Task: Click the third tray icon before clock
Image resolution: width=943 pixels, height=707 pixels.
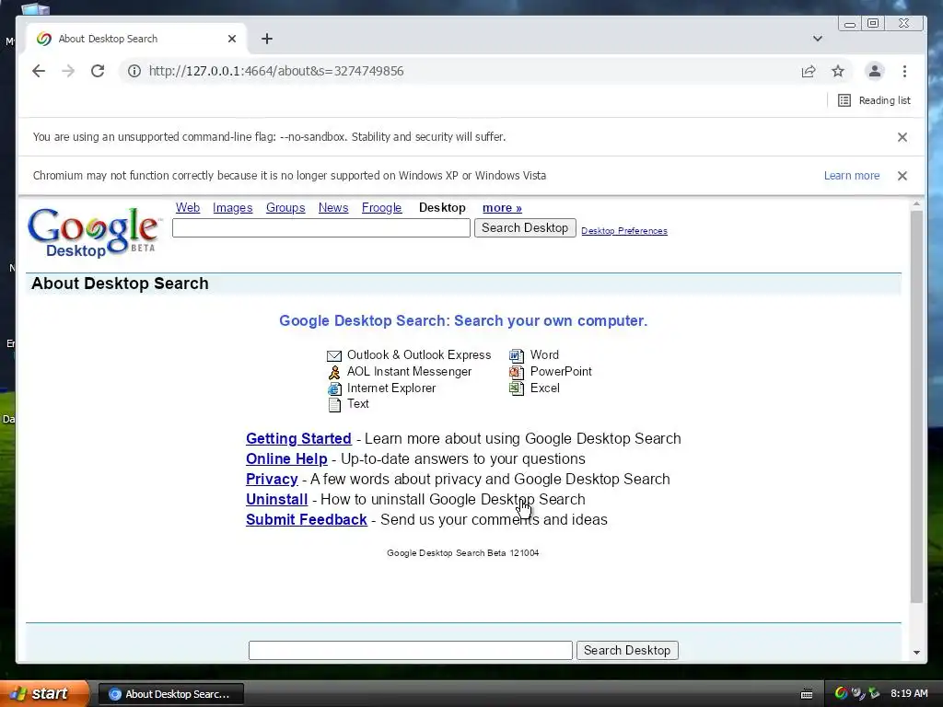Action: [875, 693]
